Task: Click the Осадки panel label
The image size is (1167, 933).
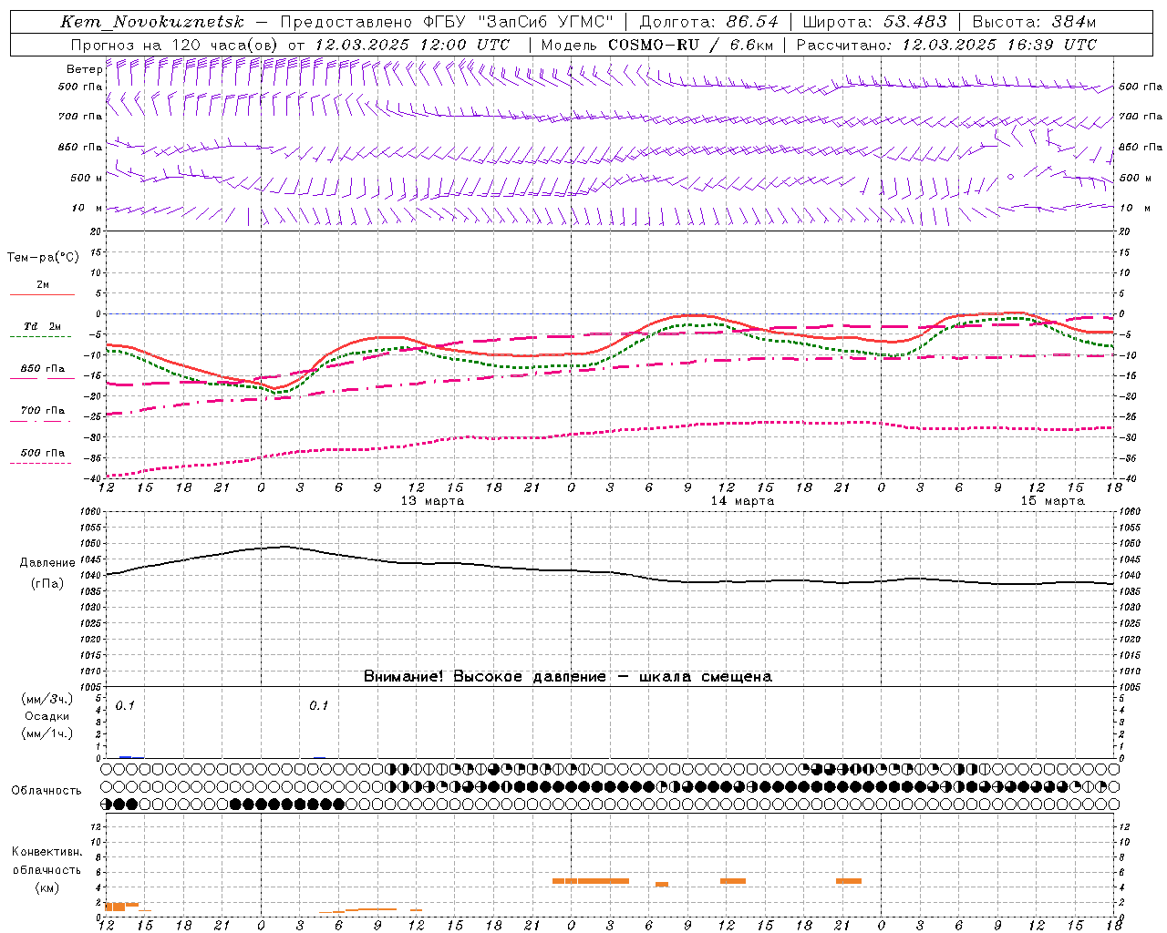Action: point(47,716)
